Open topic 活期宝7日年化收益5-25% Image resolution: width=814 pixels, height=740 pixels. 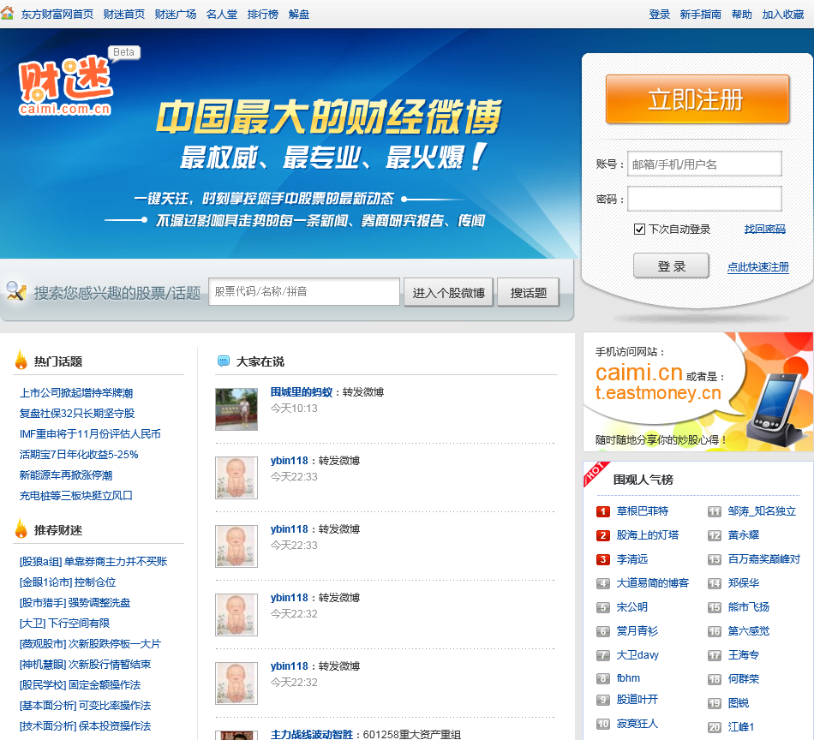[79, 455]
